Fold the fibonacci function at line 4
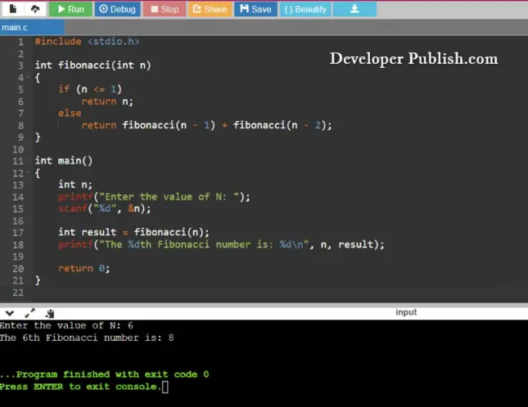 point(28,78)
